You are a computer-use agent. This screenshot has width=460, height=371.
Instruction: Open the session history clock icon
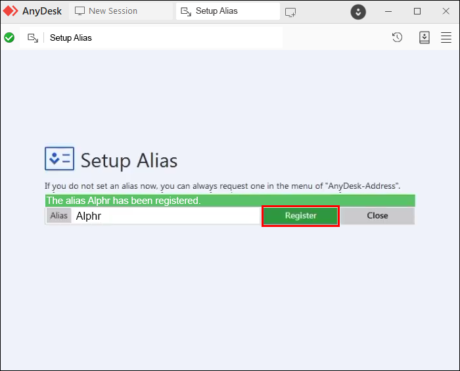pos(397,37)
